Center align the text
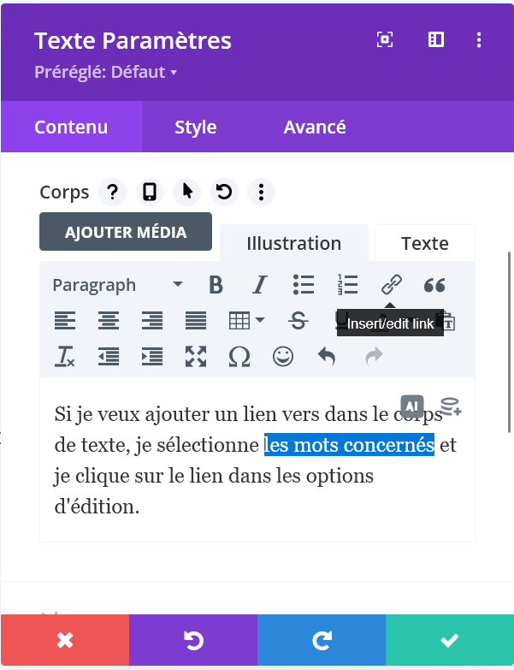 108,321
